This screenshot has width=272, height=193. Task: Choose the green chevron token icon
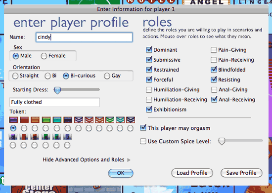(110, 120)
